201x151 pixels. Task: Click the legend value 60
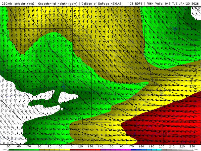pos(19,146)
